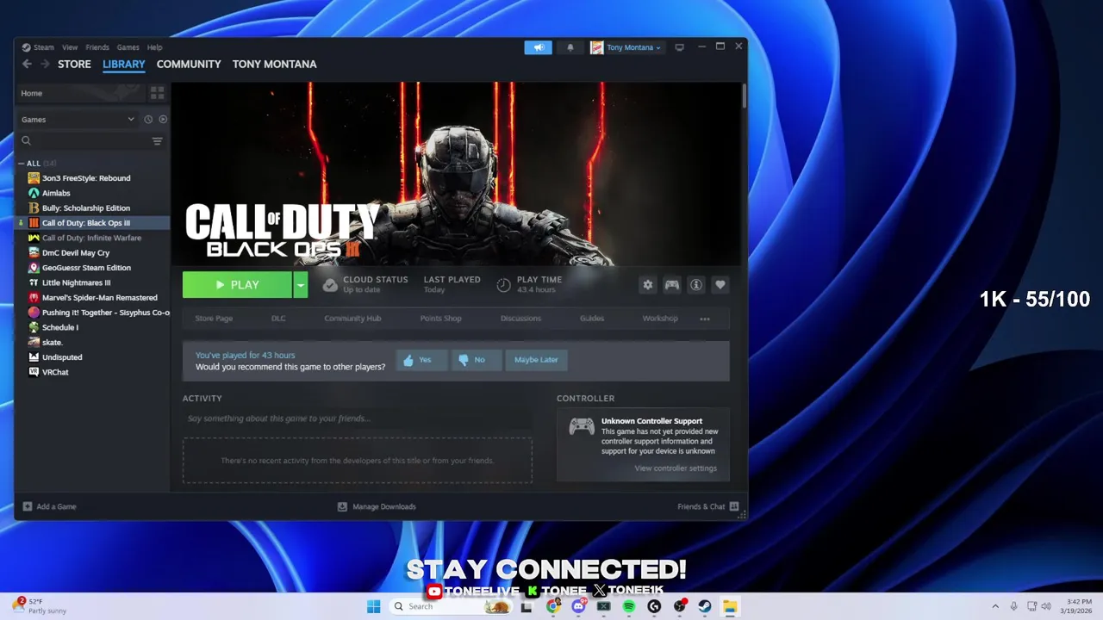Image resolution: width=1103 pixels, height=620 pixels.
Task: Click the back navigation arrow in Steam
Action: [x=27, y=64]
